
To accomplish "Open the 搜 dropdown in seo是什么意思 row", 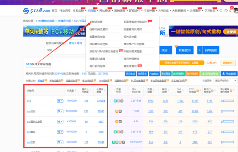I will 60,121.
